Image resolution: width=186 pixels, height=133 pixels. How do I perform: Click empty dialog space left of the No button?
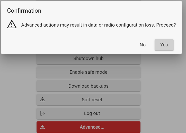pos(72,45)
